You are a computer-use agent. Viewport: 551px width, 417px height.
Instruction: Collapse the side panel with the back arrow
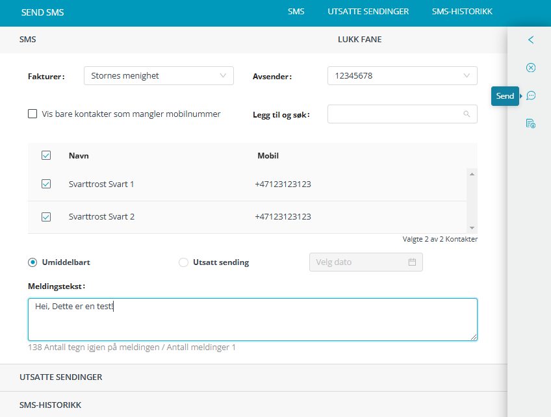coord(531,40)
